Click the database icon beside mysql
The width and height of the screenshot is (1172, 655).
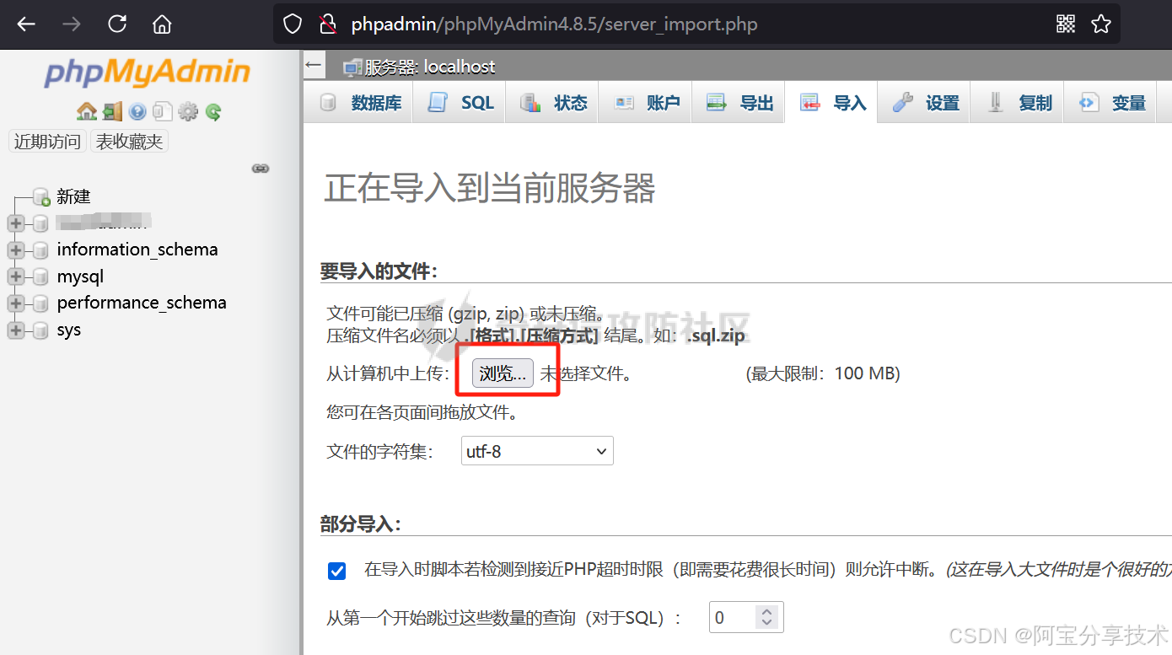(x=40, y=276)
